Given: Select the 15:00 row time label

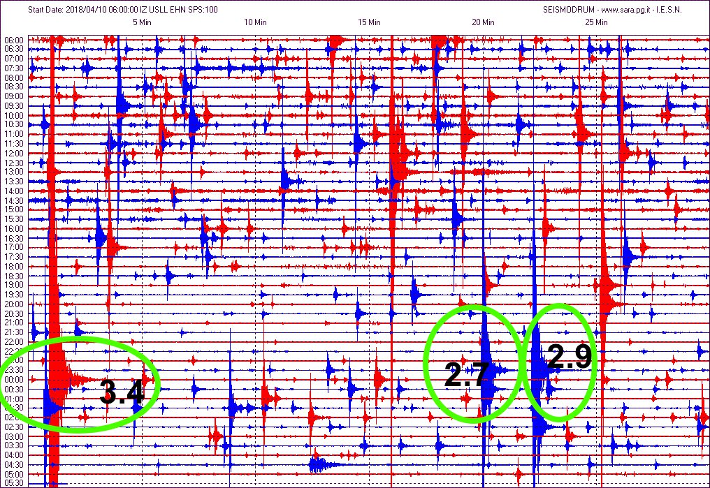Looking at the screenshot, I should (x=15, y=209).
